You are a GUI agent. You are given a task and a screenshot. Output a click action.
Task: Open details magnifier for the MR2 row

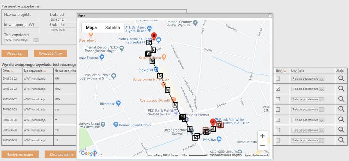[x=341, y=89]
